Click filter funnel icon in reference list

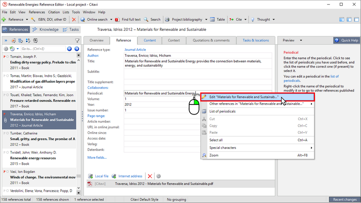click(77, 41)
